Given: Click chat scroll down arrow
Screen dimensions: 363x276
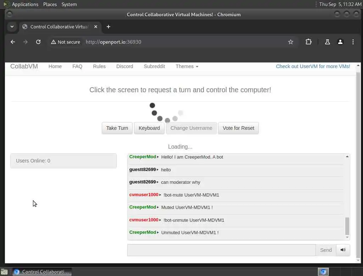Looking at the screenshot, I should [347, 237].
